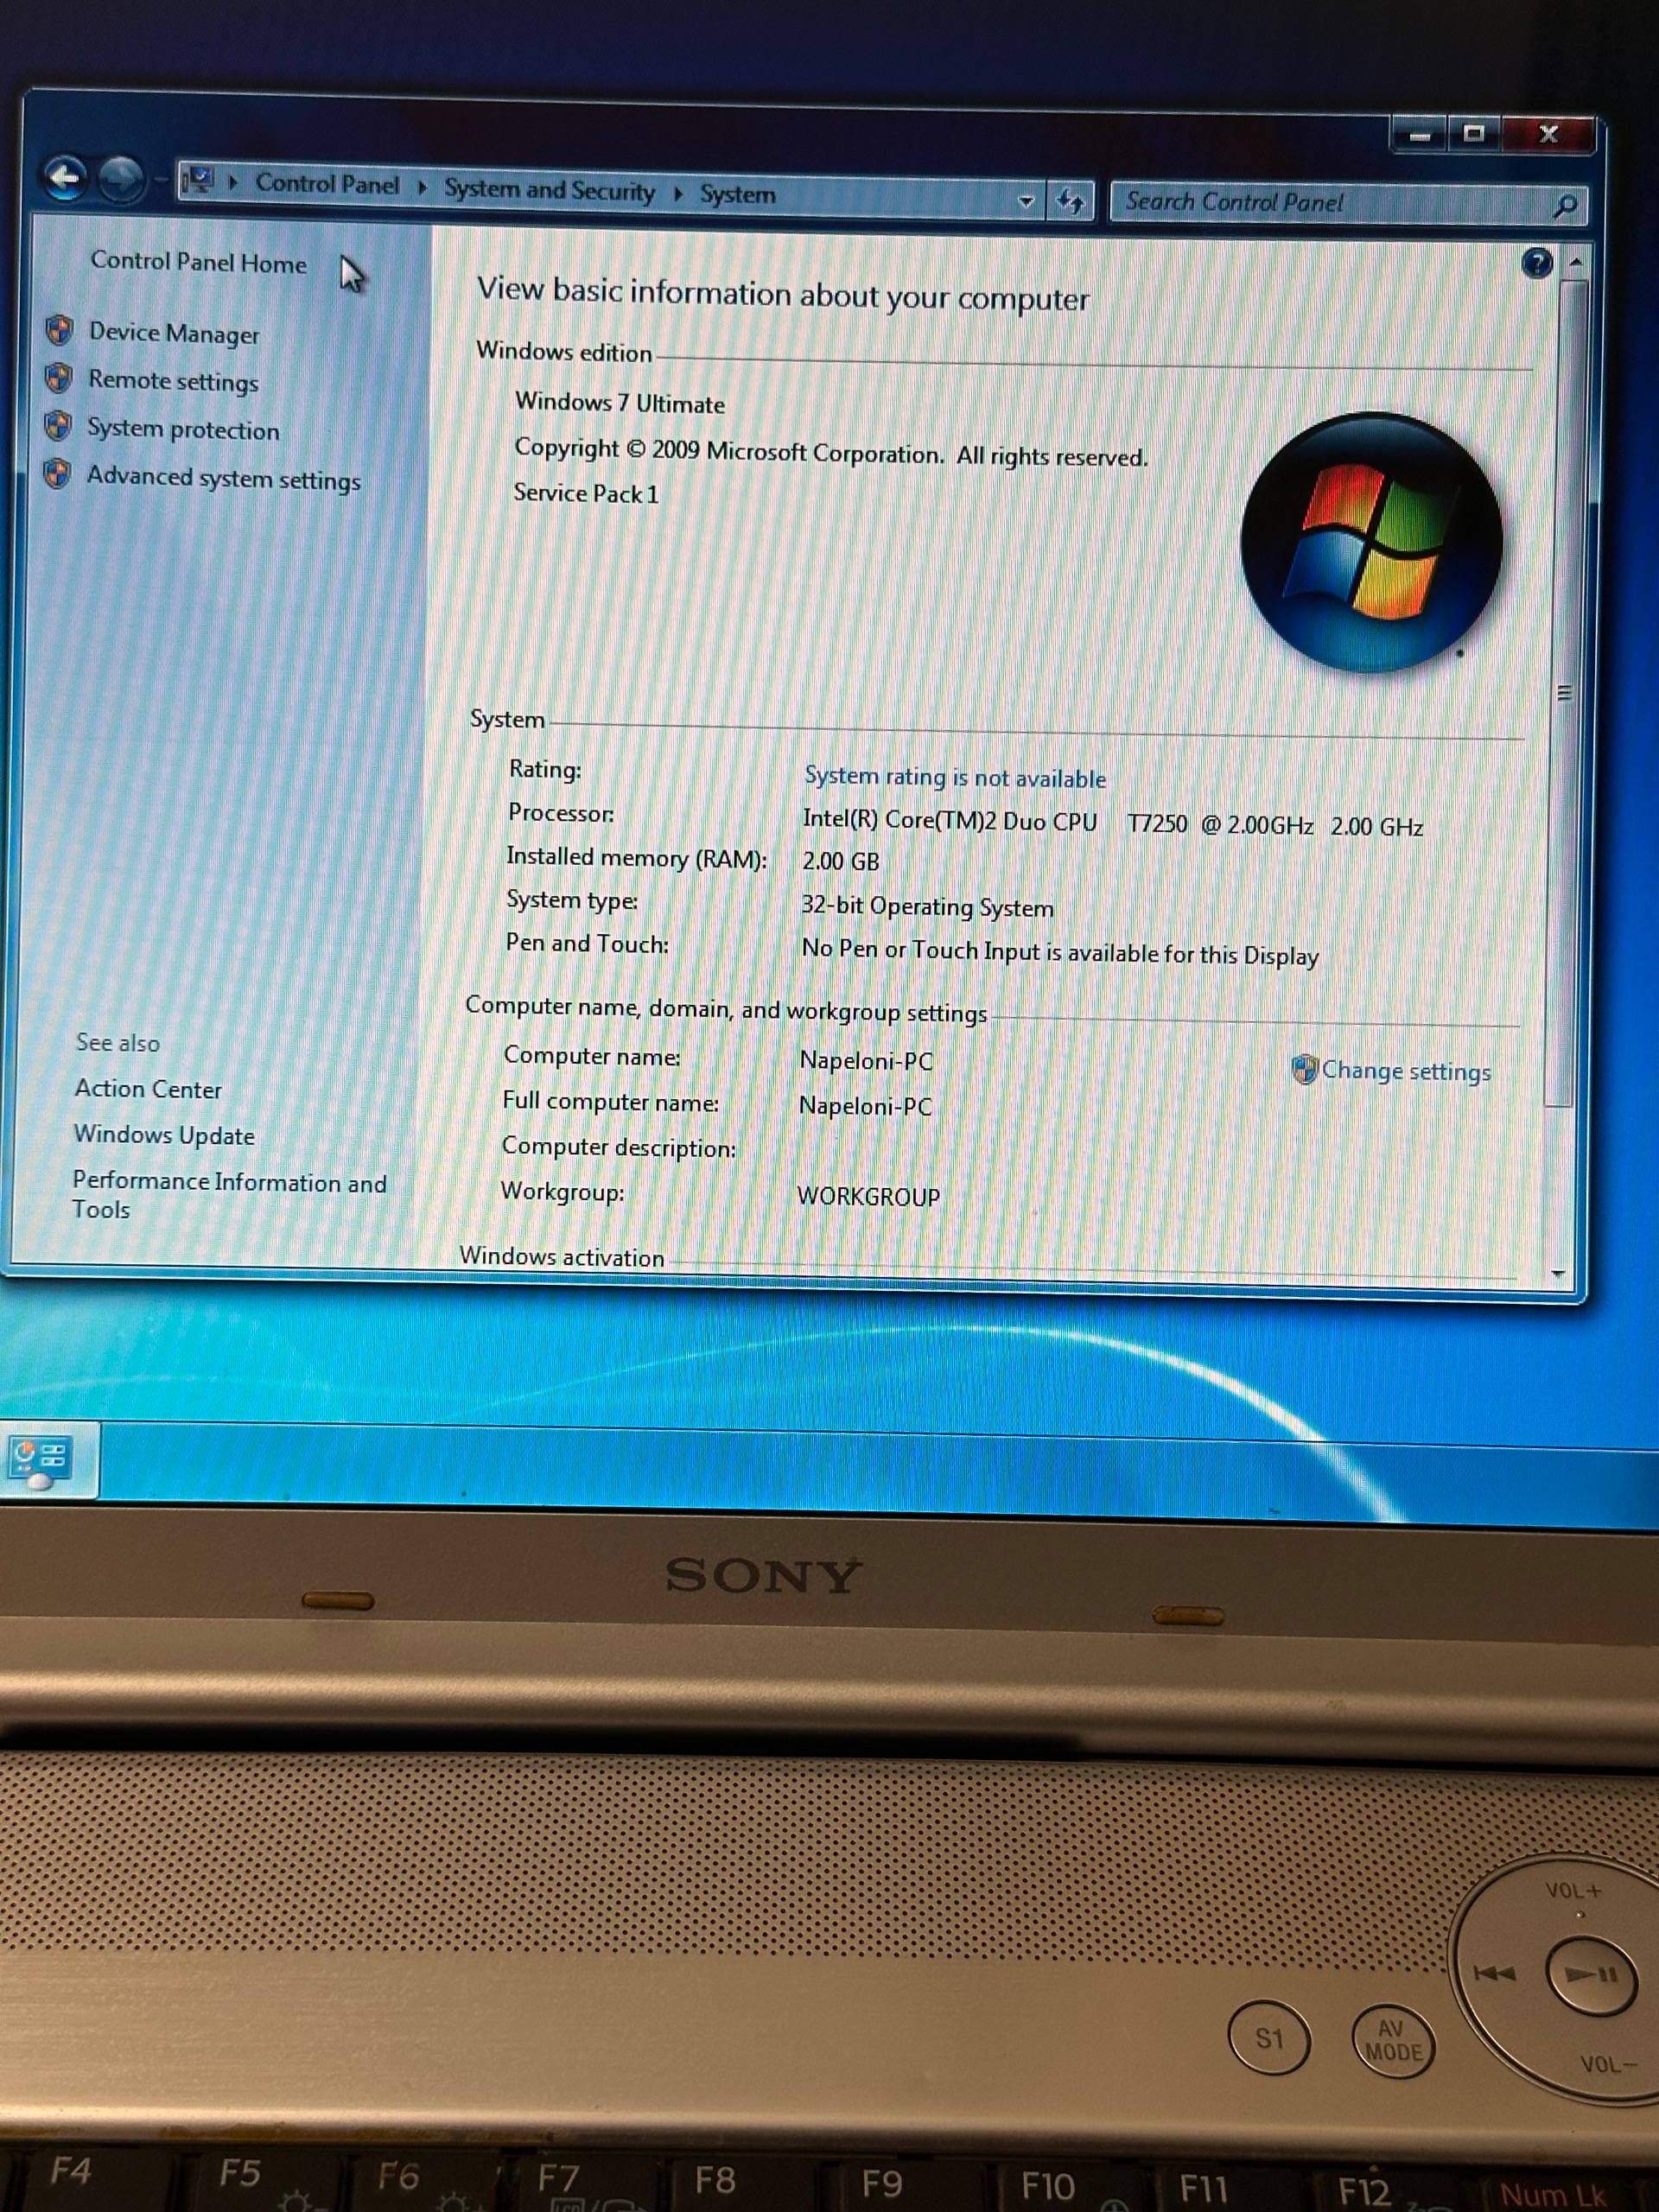Open the Control Panel breadcrumb
The width and height of the screenshot is (1659, 2212).
(x=327, y=185)
